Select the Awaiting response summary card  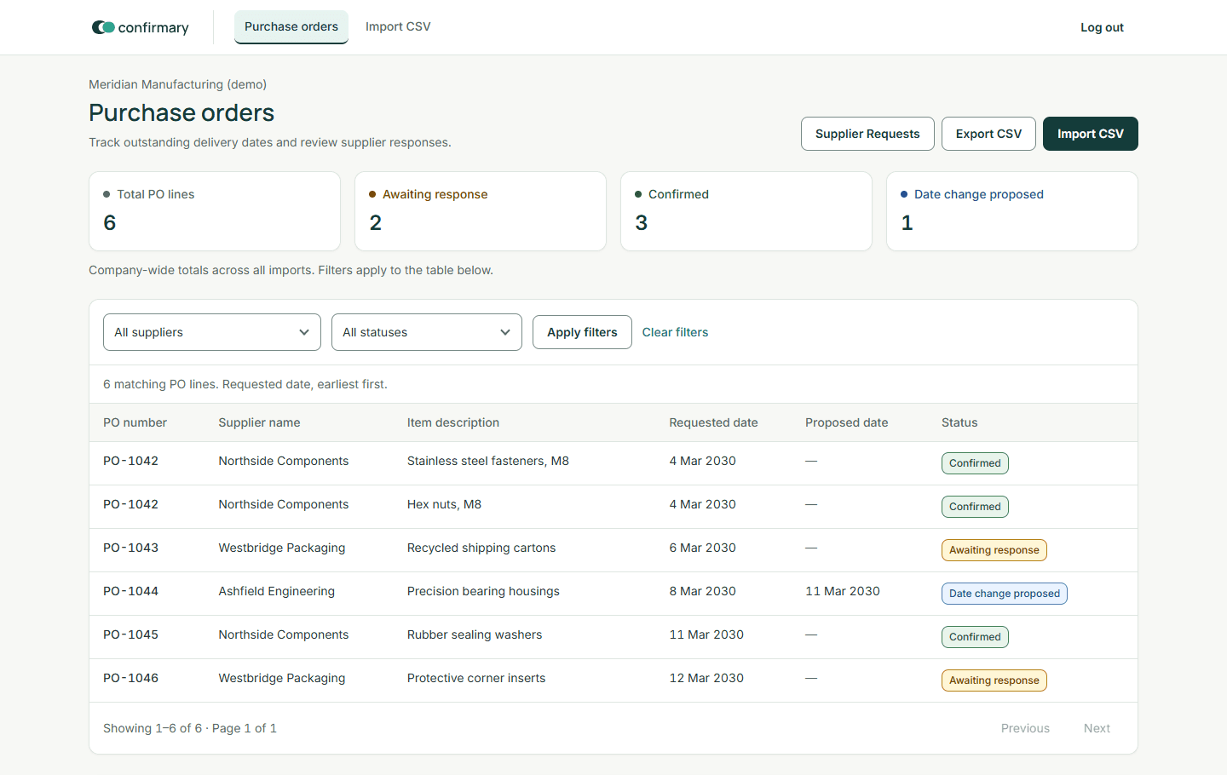[x=481, y=211]
